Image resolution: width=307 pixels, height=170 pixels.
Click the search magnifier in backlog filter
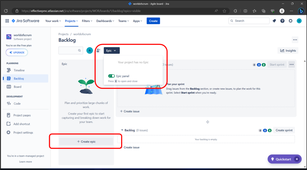79,51
